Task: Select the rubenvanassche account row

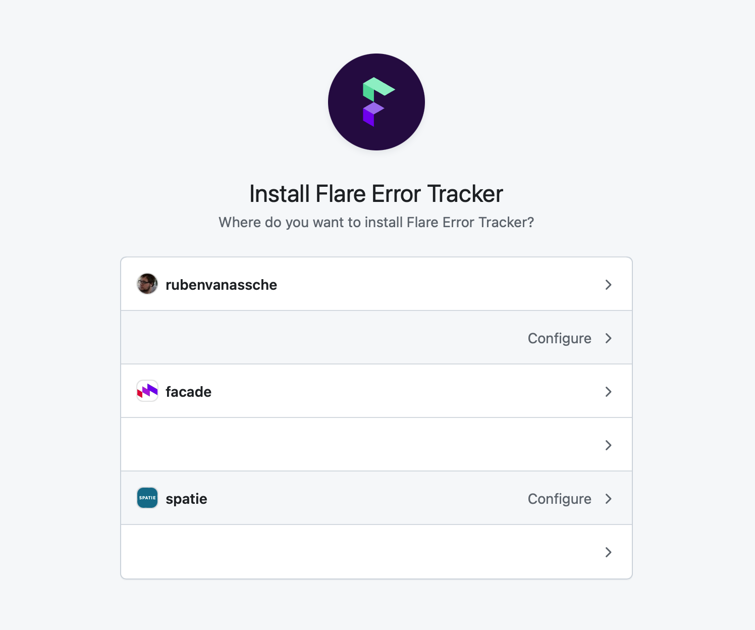Action: 353,284
